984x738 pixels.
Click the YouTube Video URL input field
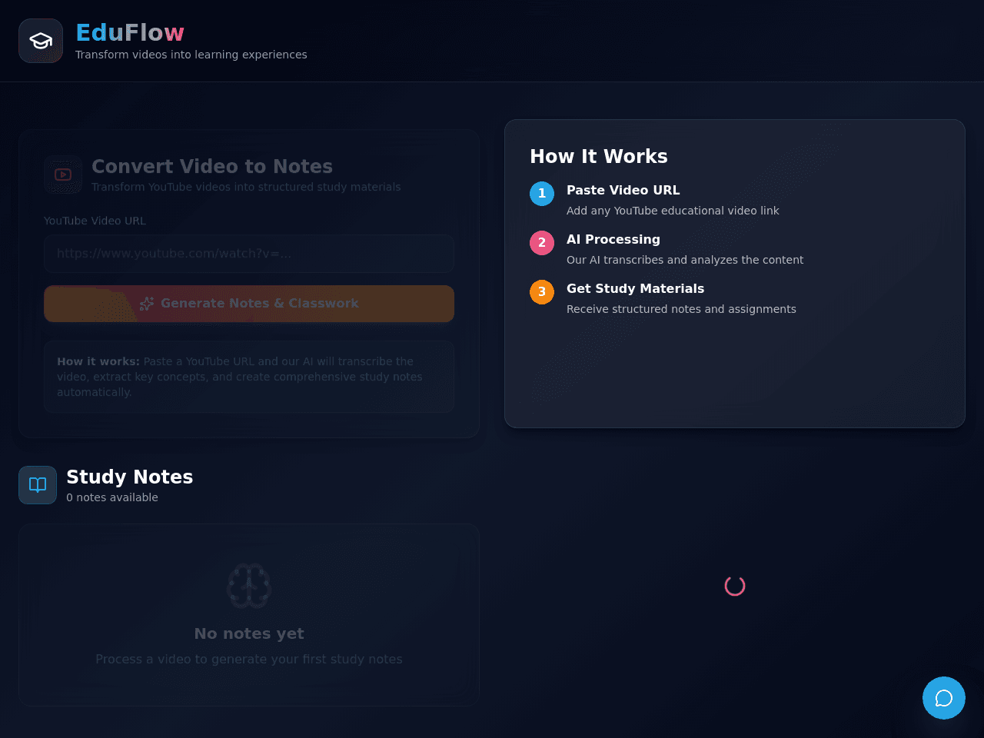coord(249,254)
